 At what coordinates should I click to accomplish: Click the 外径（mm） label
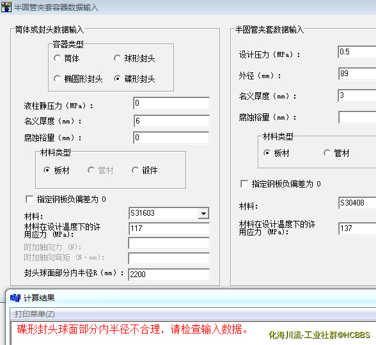point(260,76)
